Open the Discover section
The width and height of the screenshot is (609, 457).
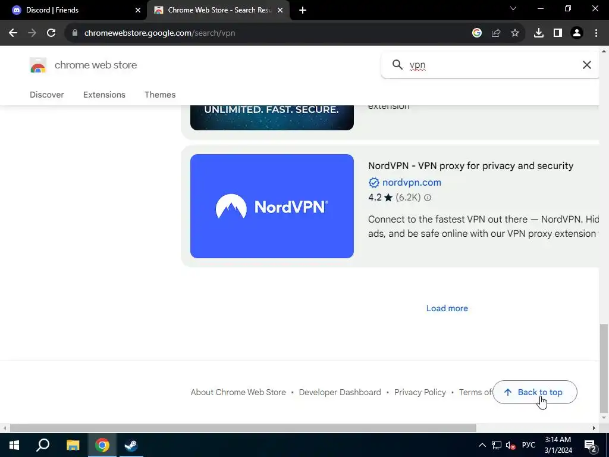point(46,95)
